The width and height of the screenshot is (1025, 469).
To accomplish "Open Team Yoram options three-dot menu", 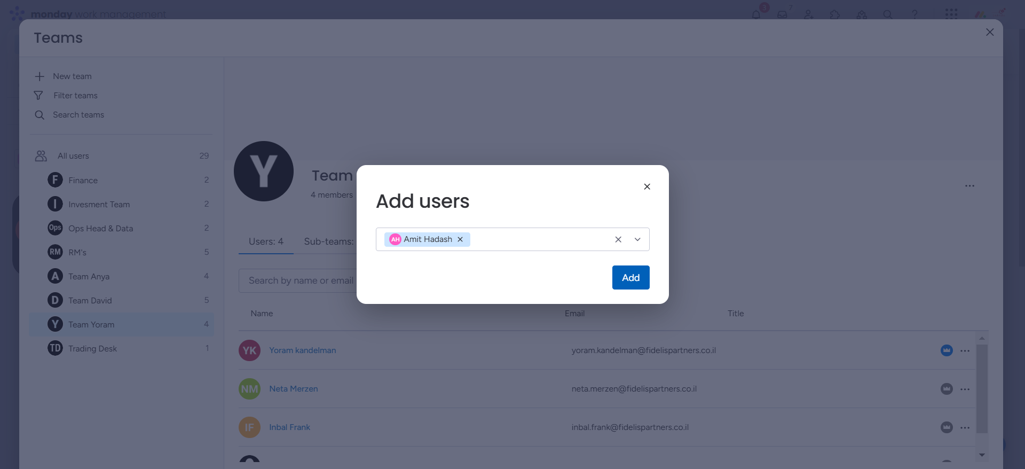I will (969, 186).
